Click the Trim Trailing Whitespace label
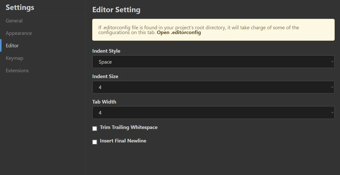Viewport: 340px width, 175px height. tap(129, 127)
